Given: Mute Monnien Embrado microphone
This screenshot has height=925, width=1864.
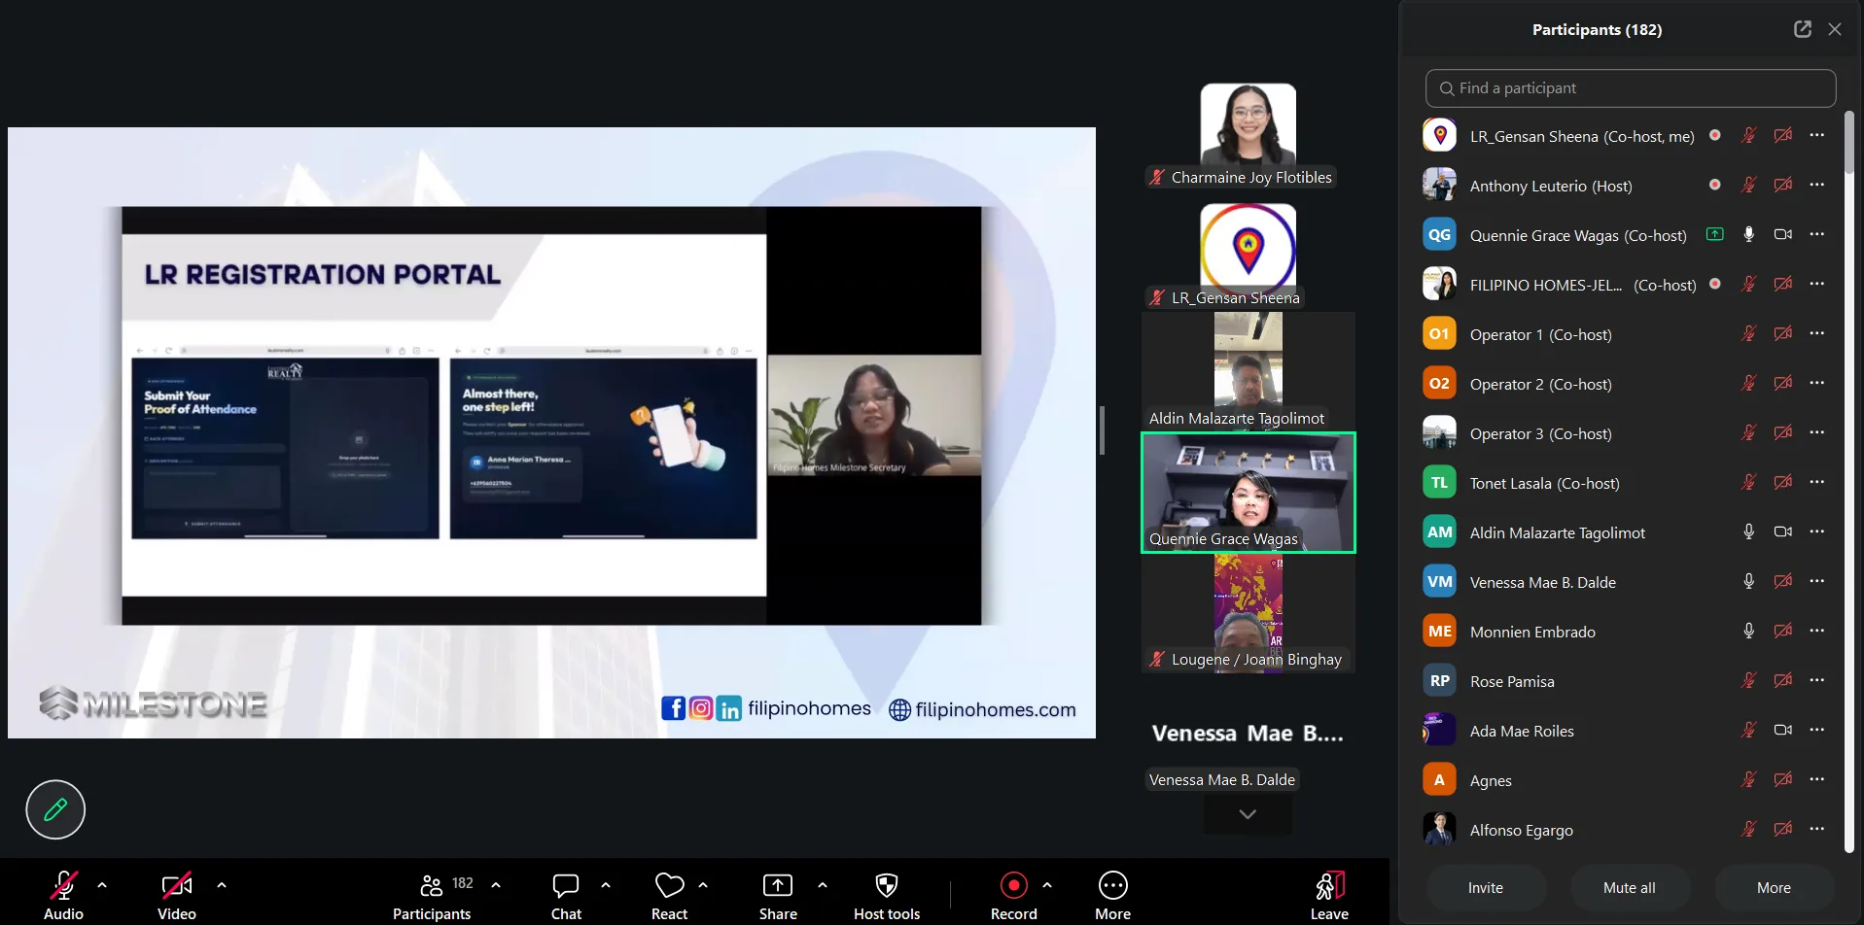Looking at the screenshot, I should [1749, 631].
